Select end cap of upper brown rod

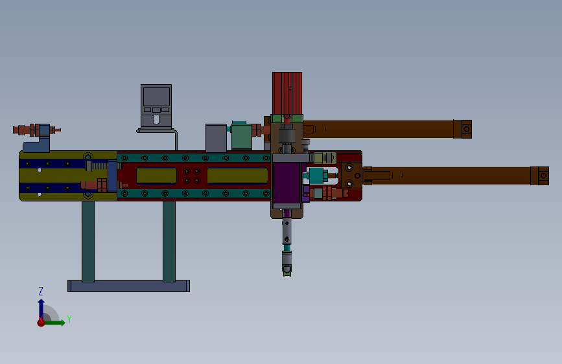click(x=463, y=129)
